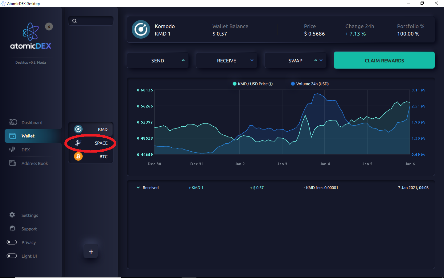Open Settings from the sidebar
This screenshot has width=444, height=278.
[30, 215]
